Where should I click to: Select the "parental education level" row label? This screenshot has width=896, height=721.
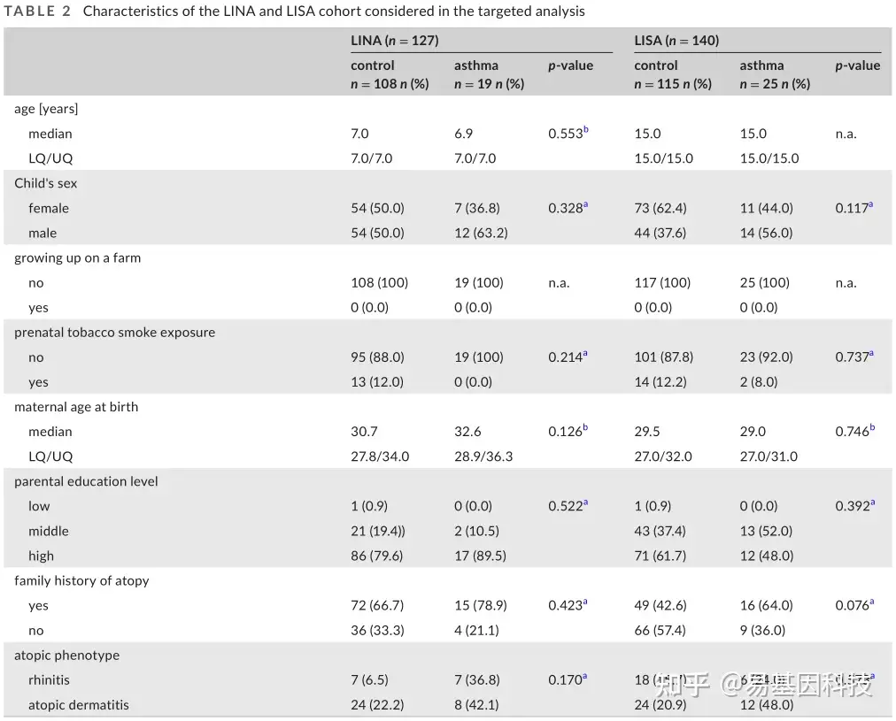[x=86, y=481]
